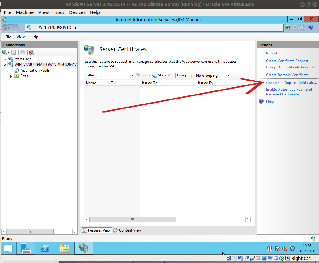
Task: Click the floppy disk save icon in Connections
Action: click(14, 53)
